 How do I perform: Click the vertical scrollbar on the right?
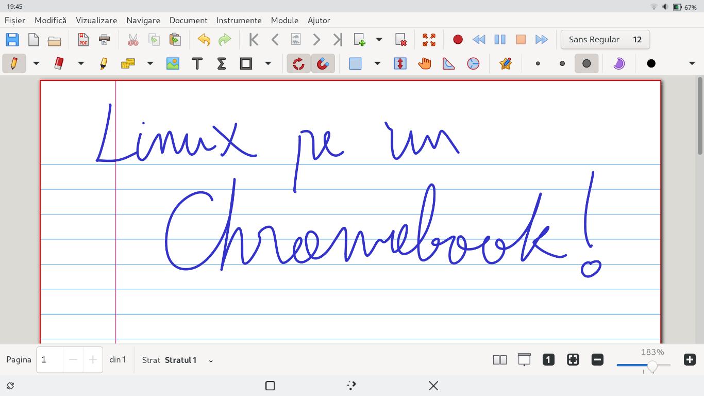[x=700, y=115]
